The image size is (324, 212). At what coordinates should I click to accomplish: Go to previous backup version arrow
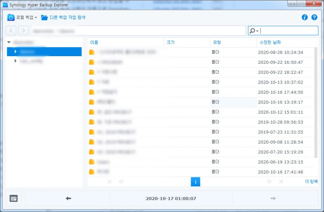[x=68, y=198]
